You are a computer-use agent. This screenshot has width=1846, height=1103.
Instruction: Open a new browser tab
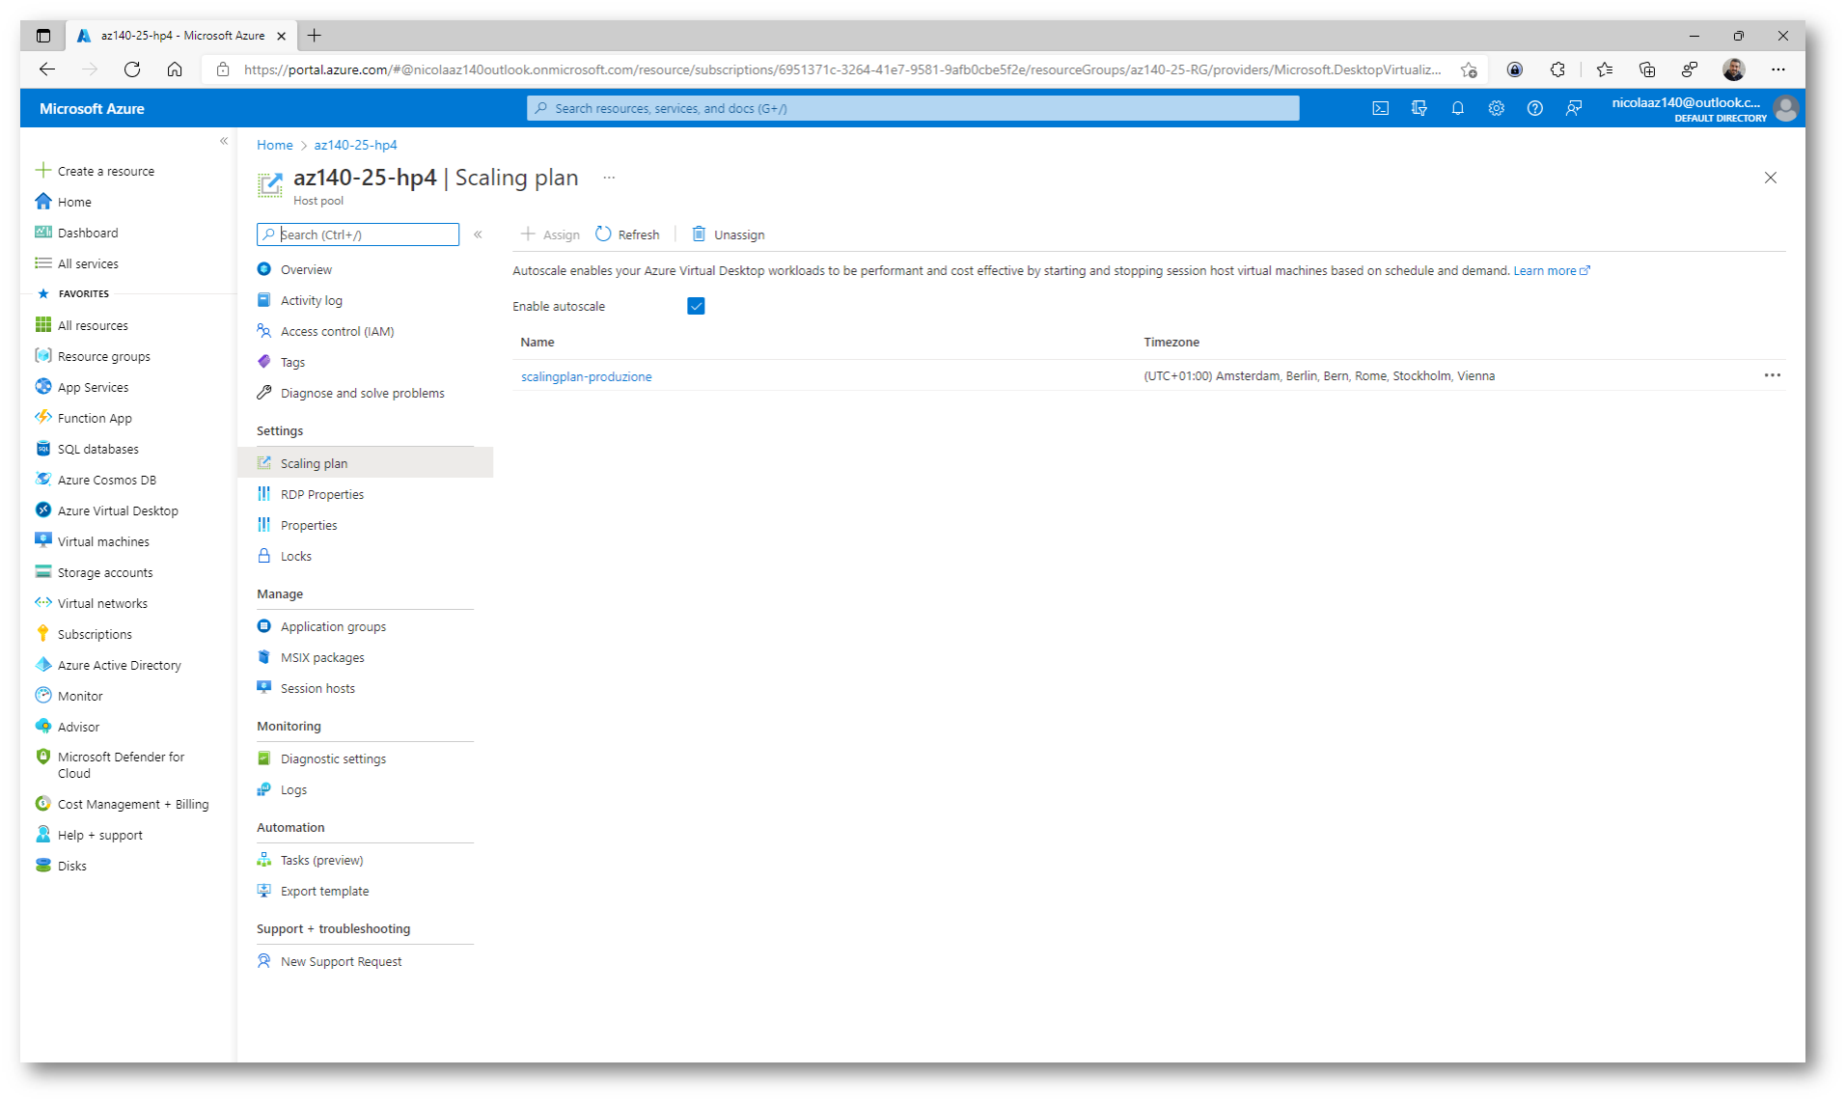[315, 36]
